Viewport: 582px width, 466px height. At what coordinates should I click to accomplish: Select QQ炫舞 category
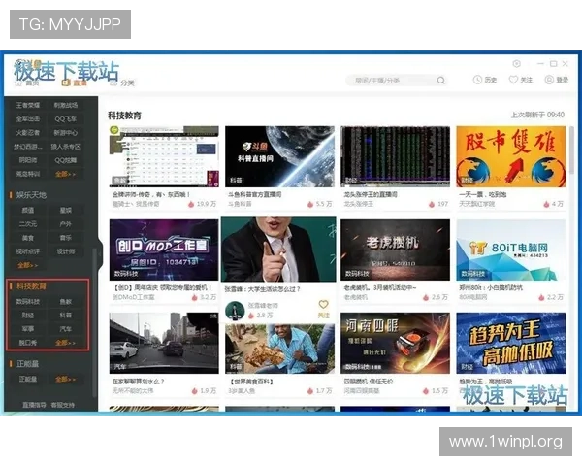(x=66, y=160)
